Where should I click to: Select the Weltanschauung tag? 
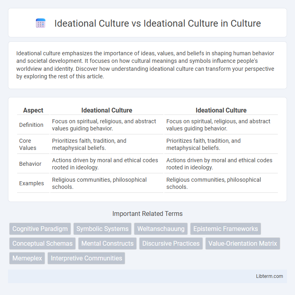pos(161,229)
